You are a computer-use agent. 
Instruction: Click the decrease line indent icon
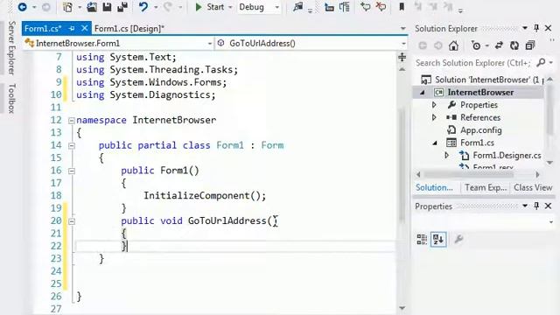coord(329,7)
